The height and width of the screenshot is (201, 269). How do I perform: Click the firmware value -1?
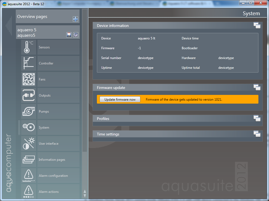139,48
